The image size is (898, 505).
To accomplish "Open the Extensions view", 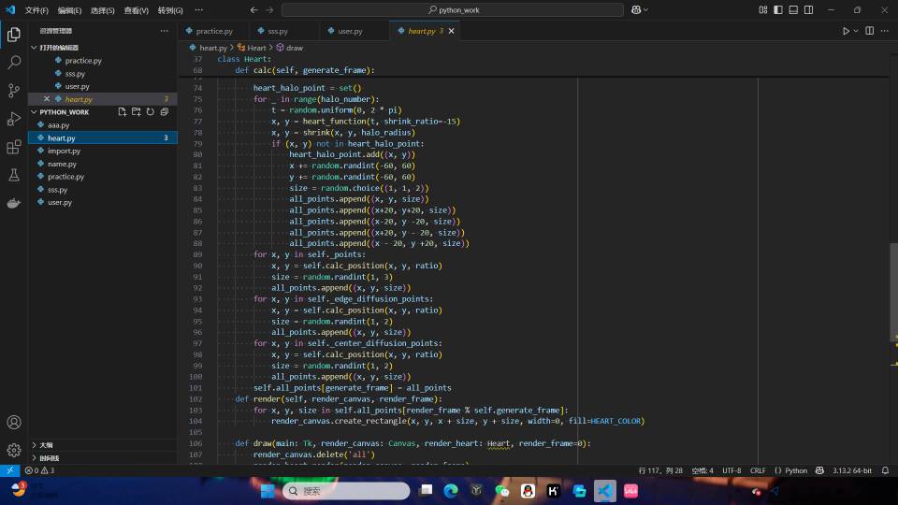I will coord(14,147).
